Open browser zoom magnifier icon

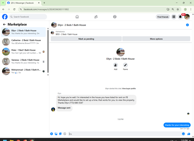coord(173,9)
